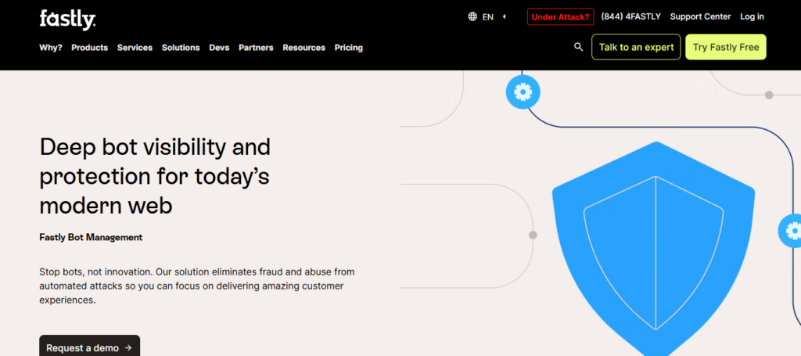Click the Log in link
Viewport: 801px width, 356px height.
pos(752,16)
